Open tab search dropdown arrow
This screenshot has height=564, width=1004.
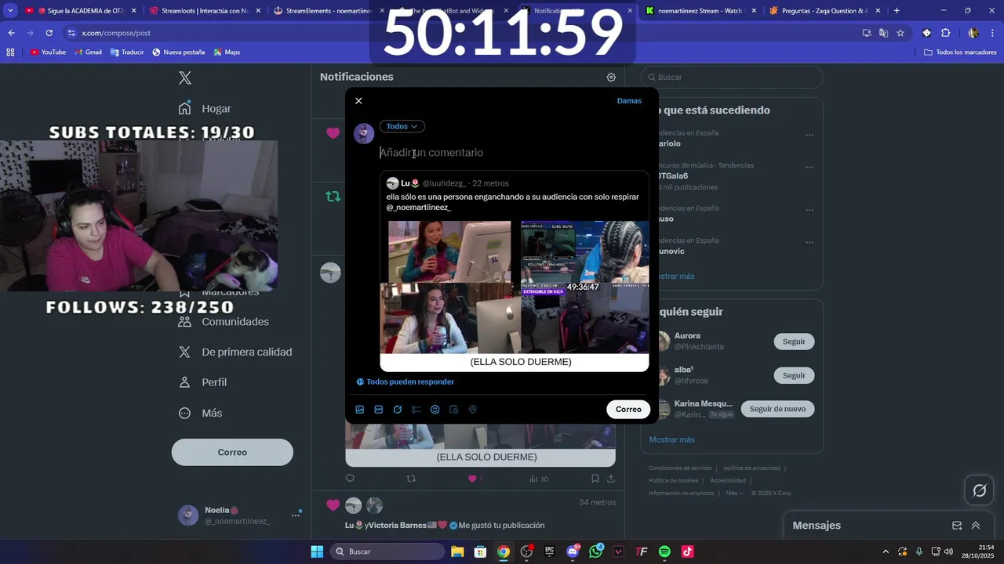(10, 11)
